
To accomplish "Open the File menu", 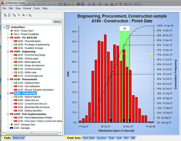I will point(4,8).
